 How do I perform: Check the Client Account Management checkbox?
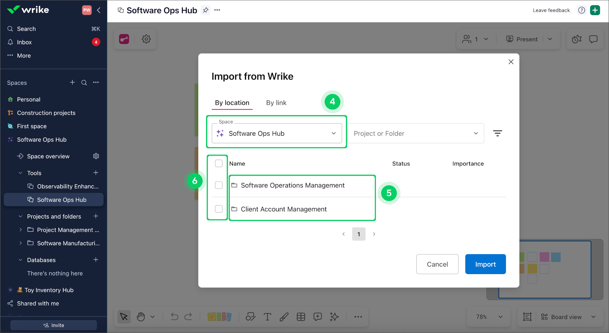tap(218, 209)
